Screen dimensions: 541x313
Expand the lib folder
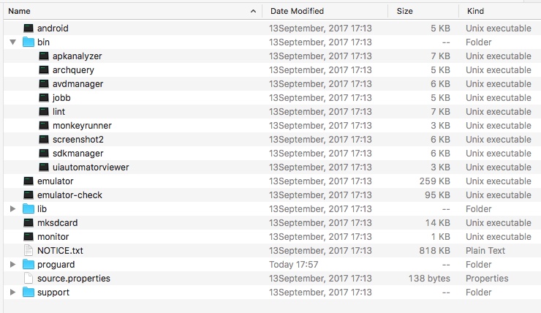[x=12, y=209]
